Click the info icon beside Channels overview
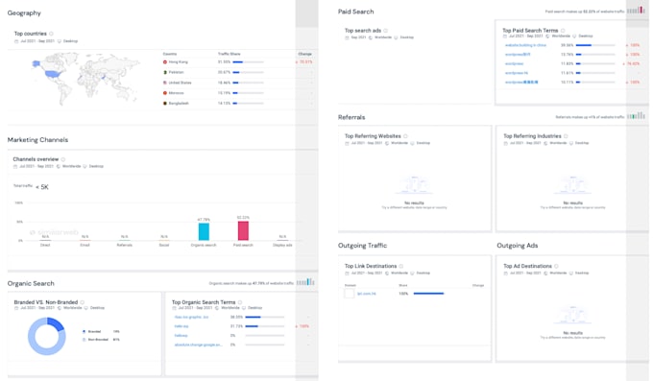The width and height of the screenshot is (653, 381). tap(63, 159)
